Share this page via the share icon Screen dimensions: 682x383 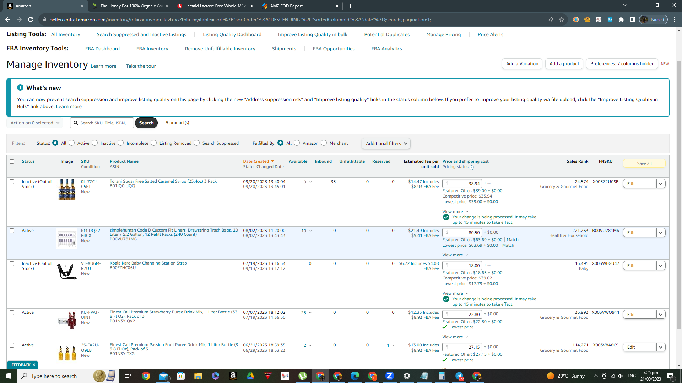[550, 20]
